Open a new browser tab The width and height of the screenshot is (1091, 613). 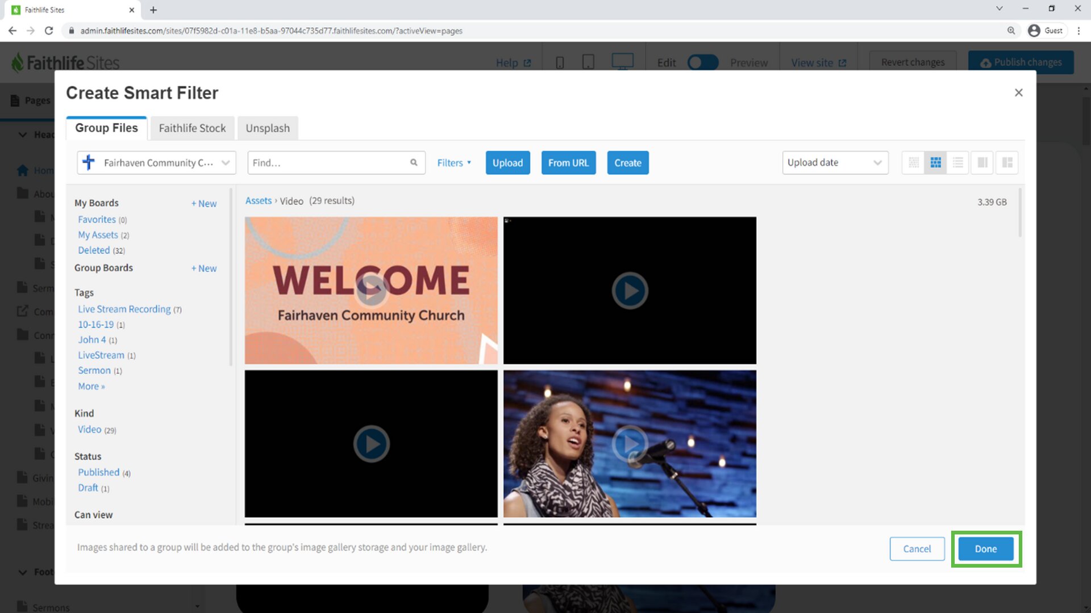(x=153, y=10)
